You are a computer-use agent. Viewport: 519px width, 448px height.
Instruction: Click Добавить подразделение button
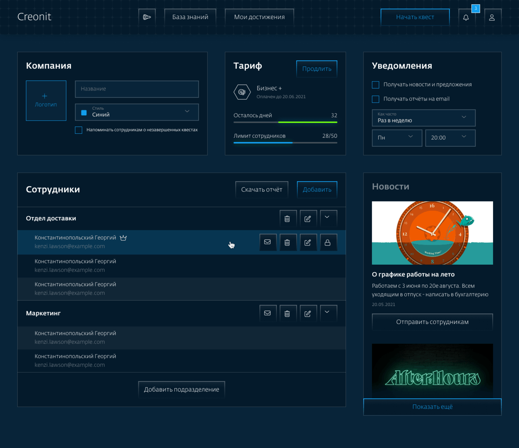182,390
